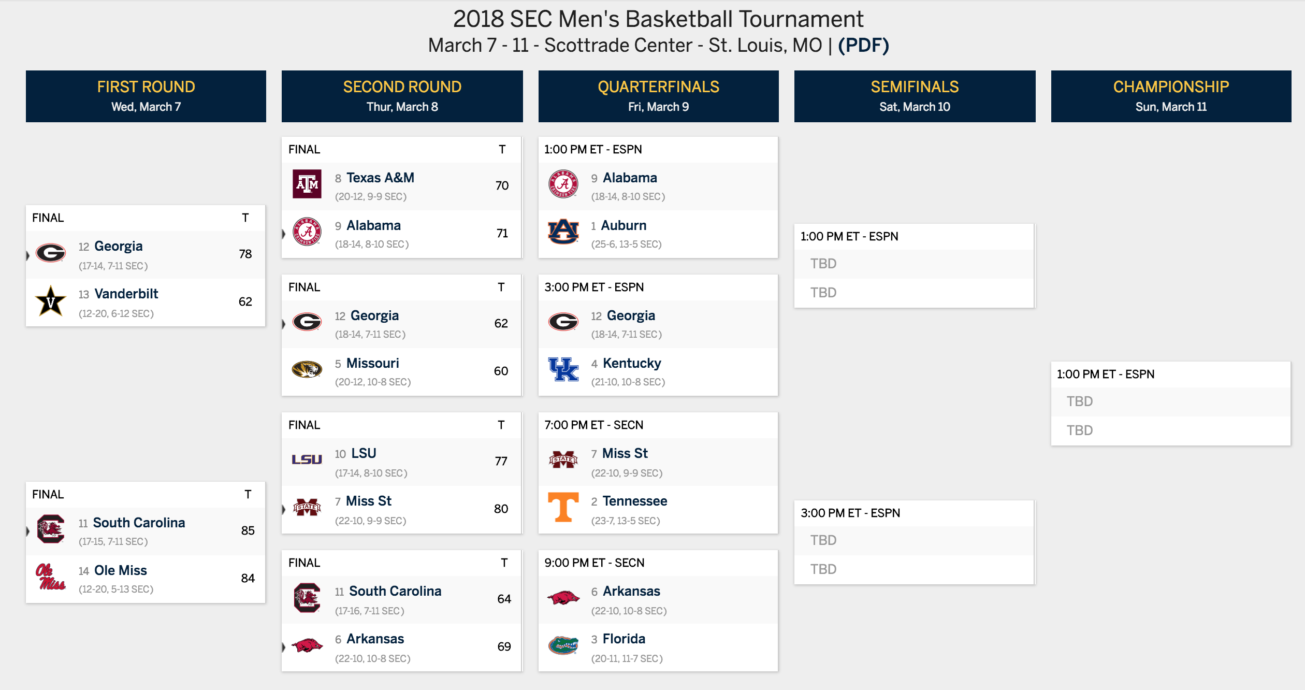The width and height of the screenshot is (1305, 690).
Task: Select the Quarterfinals column header
Action: coord(659,96)
